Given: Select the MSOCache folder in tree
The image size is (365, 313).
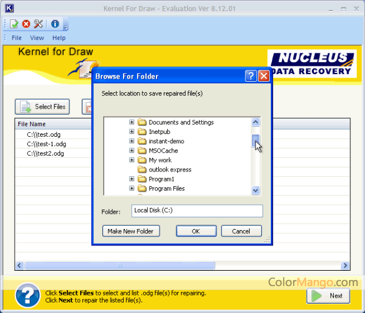Looking at the screenshot, I should [162, 151].
